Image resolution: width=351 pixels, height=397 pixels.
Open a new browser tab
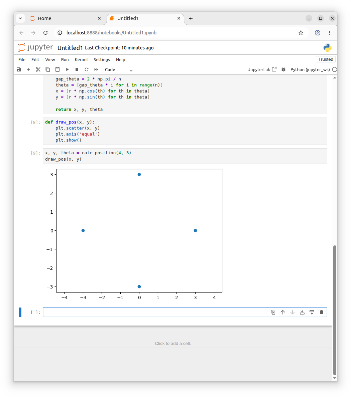(191, 18)
